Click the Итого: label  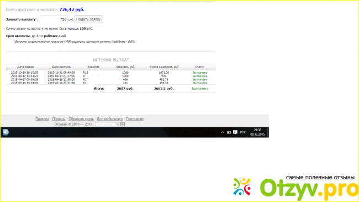coord(99,89)
